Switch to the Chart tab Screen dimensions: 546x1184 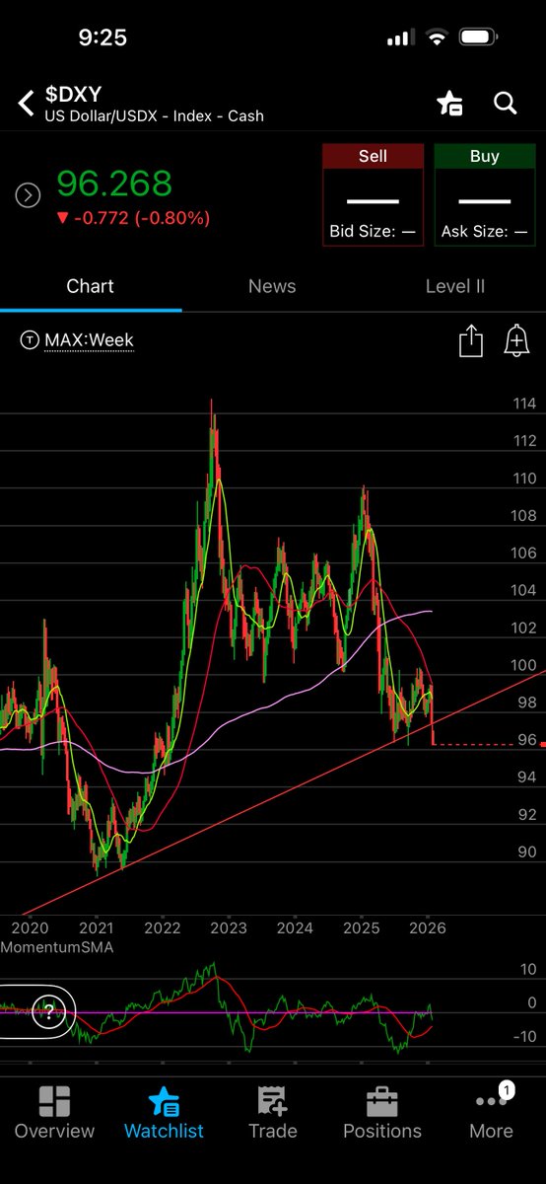tap(91, 286)
